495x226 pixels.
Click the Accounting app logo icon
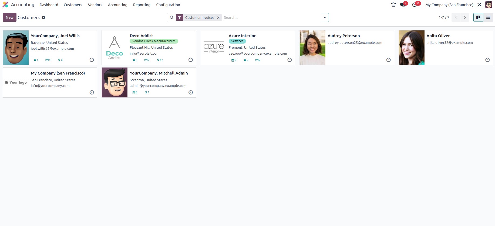point(5,5)
